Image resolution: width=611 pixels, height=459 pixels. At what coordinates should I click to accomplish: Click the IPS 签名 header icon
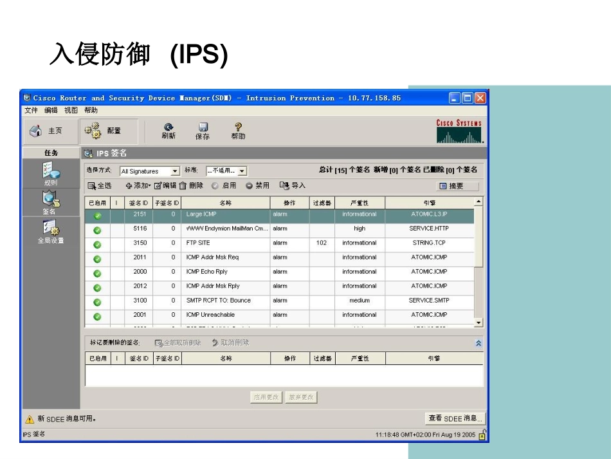89,154
